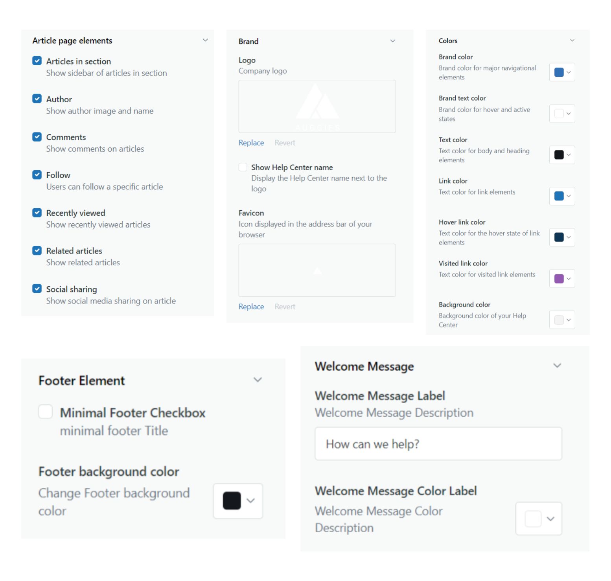
Task: Click the company logo preview image
Action: (x=317, y=107)
